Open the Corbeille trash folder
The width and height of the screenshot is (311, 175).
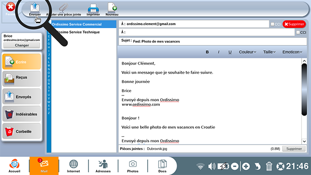(x=22, y=131)
